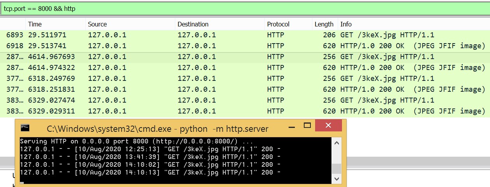Click the console vertical scrollbar thumb
This screenshot has height=187, width=490.
coord(337,168)
